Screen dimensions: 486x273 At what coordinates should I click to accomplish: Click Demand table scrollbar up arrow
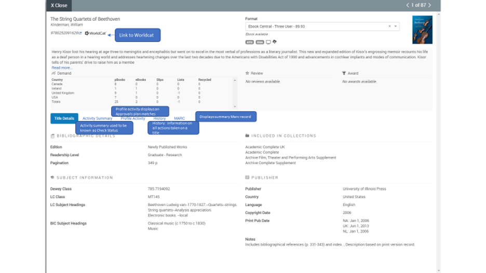pyautogui.click(x=235, y=80)
